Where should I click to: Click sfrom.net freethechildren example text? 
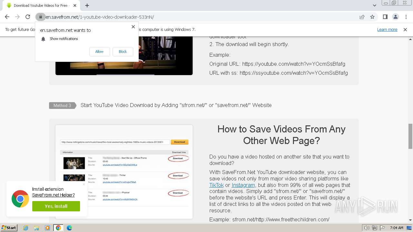[x=269, y=219]
